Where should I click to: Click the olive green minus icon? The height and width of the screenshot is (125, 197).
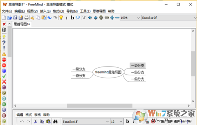tap(107, 18)
